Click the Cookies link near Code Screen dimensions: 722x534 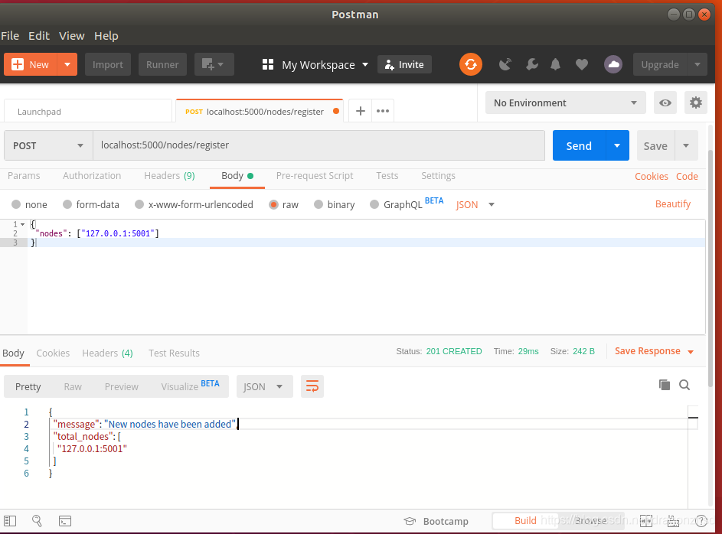pyautogui.click(x=651, y=176)
